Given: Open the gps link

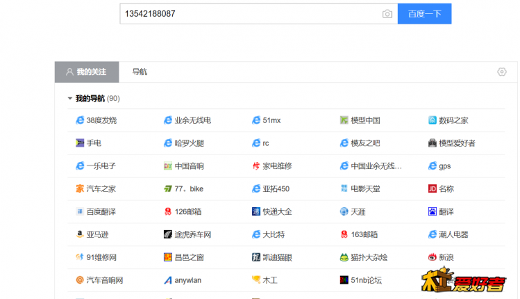Looking at the screenshot, I should tap(445, 166).
